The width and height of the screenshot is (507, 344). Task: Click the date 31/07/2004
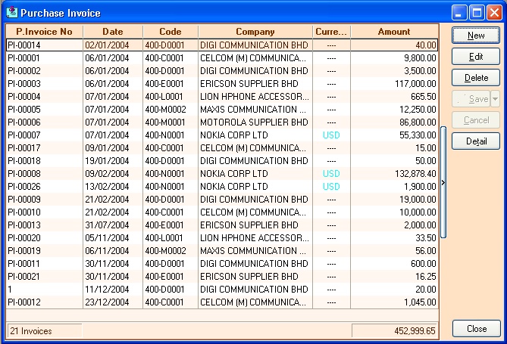pos(113,225)
